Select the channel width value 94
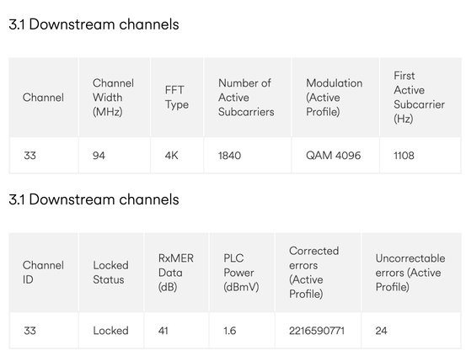466x361 pixels. (99, 156)
